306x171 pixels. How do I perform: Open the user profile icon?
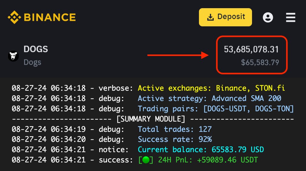268,17
